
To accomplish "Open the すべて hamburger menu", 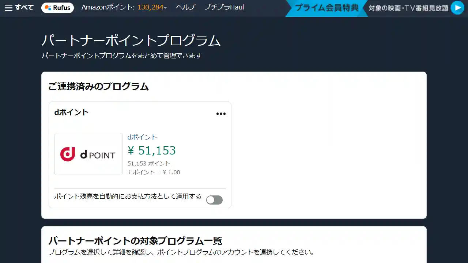I will (x=19, y=8).
